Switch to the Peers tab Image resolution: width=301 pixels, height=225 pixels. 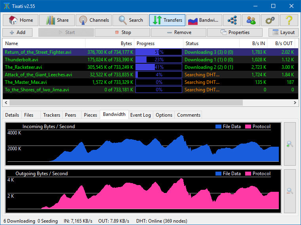click(x=70, y=115)
